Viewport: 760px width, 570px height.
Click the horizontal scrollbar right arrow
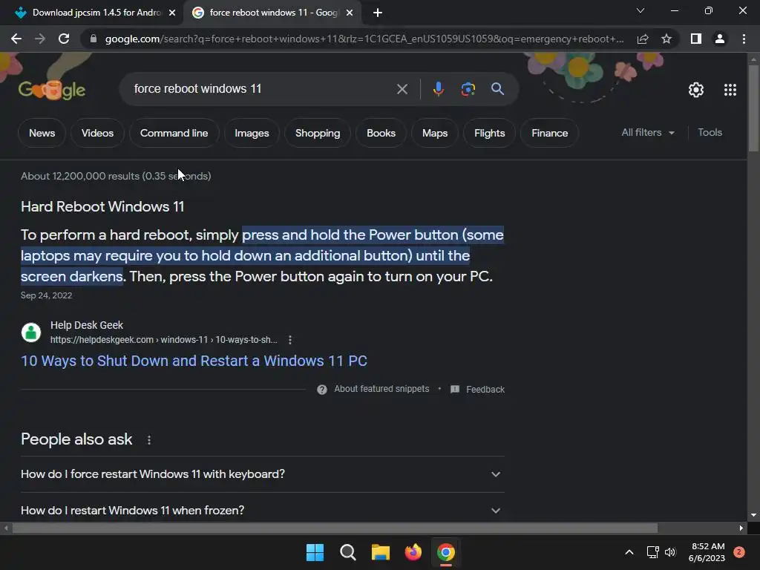coord(741,528)
